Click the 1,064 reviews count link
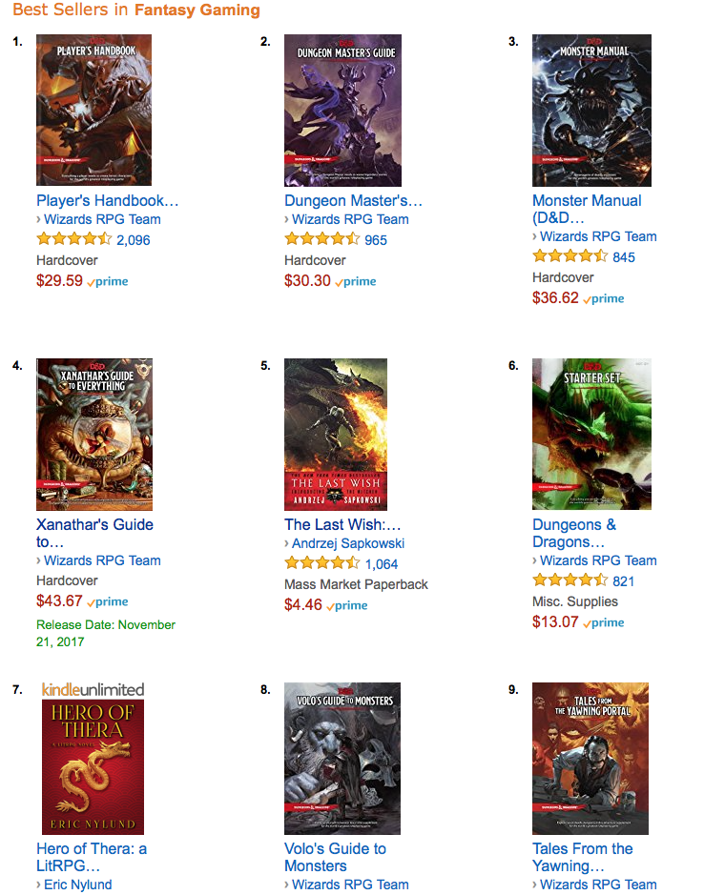Image resolution: width=725 pixels, height=895 pixels. [382, 564]
